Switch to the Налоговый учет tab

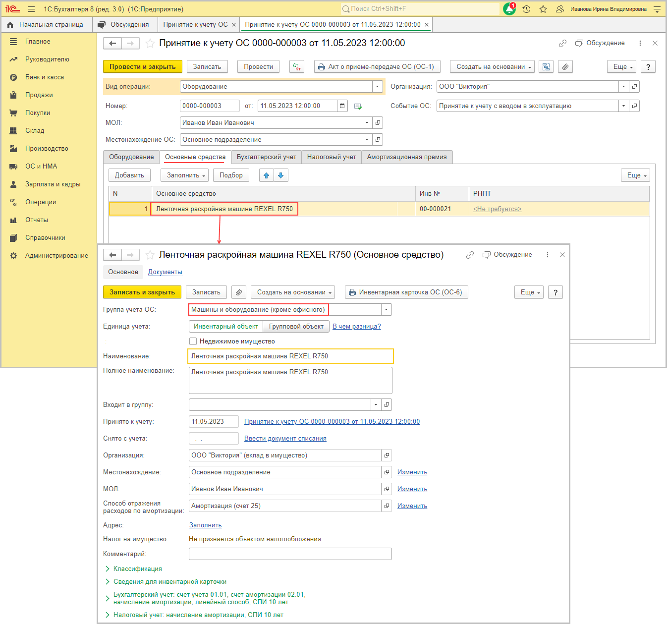(x=332, y=157)
